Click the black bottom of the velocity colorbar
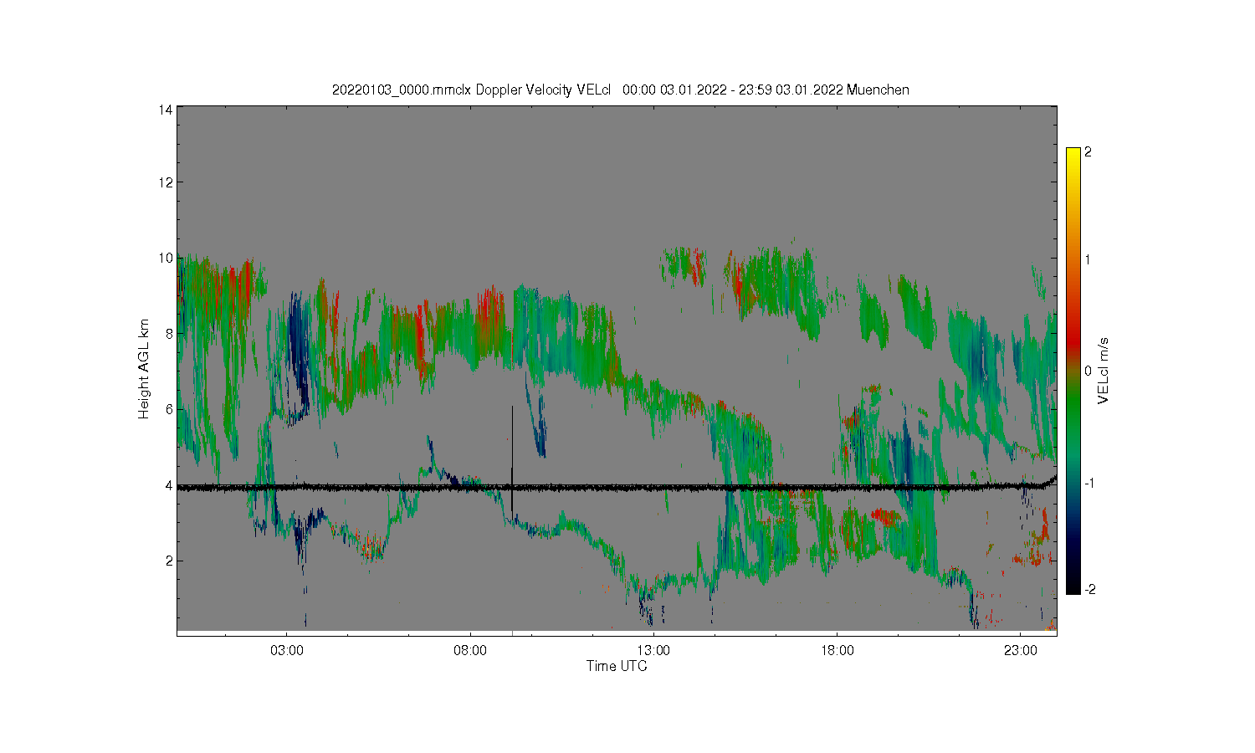The width and height of the screenshot is (1255, 753). pyautogui.click(x=1073, y=587)
